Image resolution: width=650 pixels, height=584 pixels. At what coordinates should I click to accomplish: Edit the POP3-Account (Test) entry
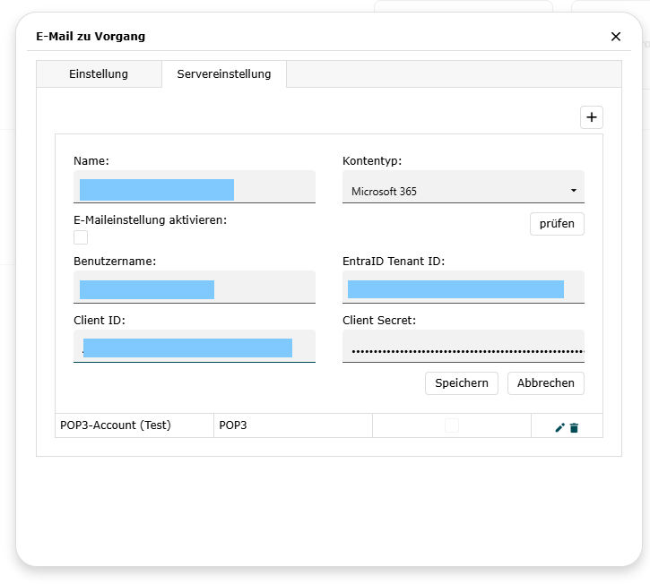(x=559, y=427)
